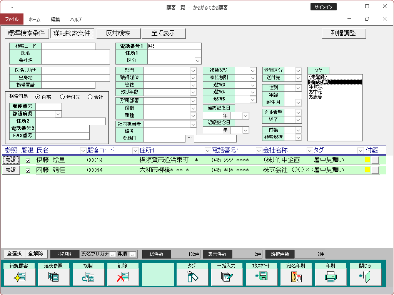Viewport: 394px width, 295px height.
Task: Click the 列幅調整 button
Action: click(x=344, y=33)
